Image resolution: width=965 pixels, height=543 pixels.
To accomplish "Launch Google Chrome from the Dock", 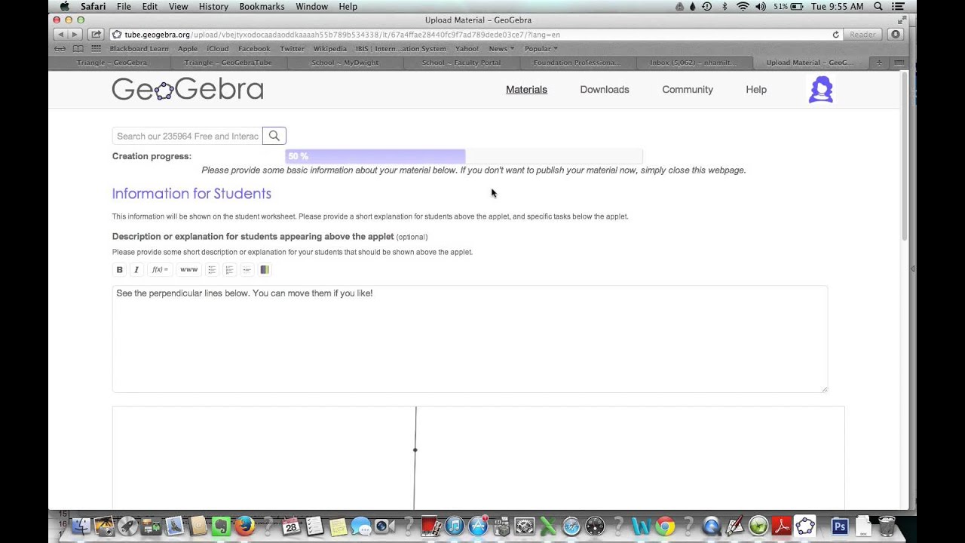I will (664, 526).
